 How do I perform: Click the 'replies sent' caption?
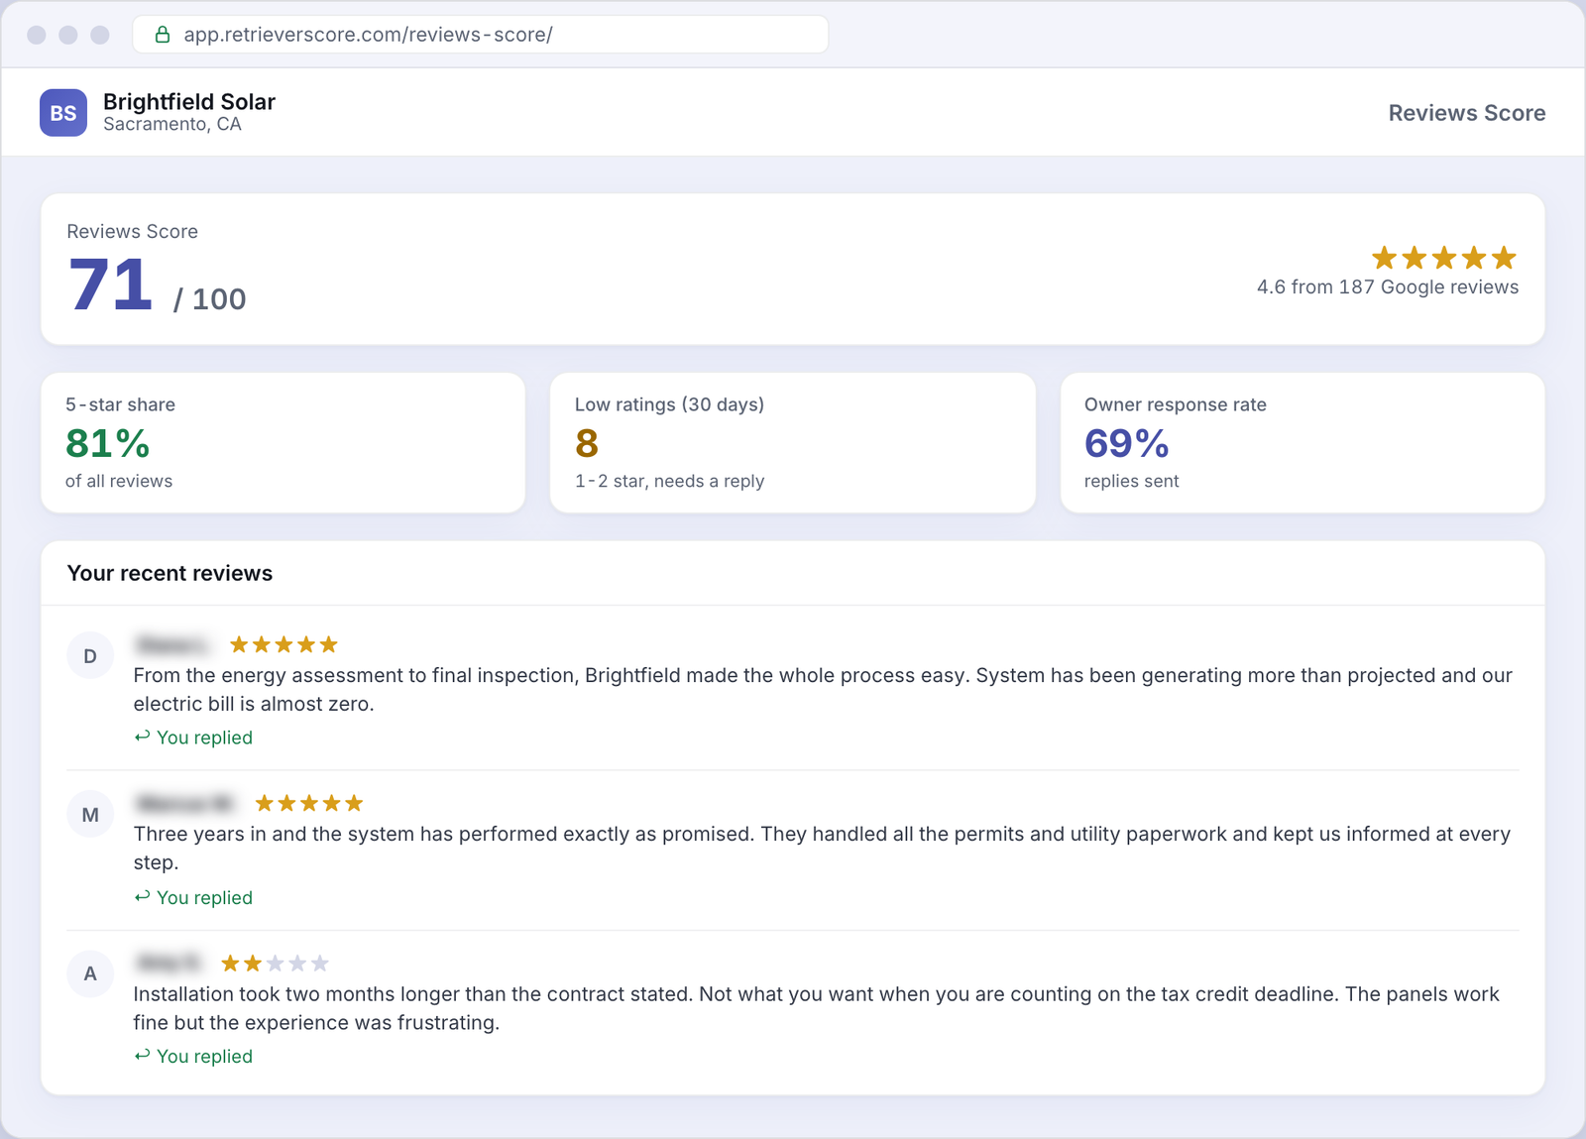pos(1131,482)
